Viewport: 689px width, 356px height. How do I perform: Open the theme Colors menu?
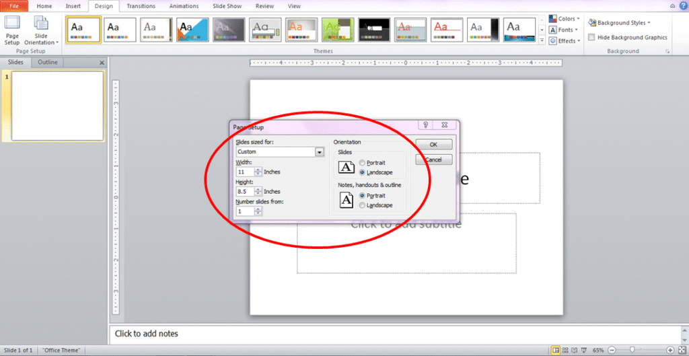click(x=563, y=19)
